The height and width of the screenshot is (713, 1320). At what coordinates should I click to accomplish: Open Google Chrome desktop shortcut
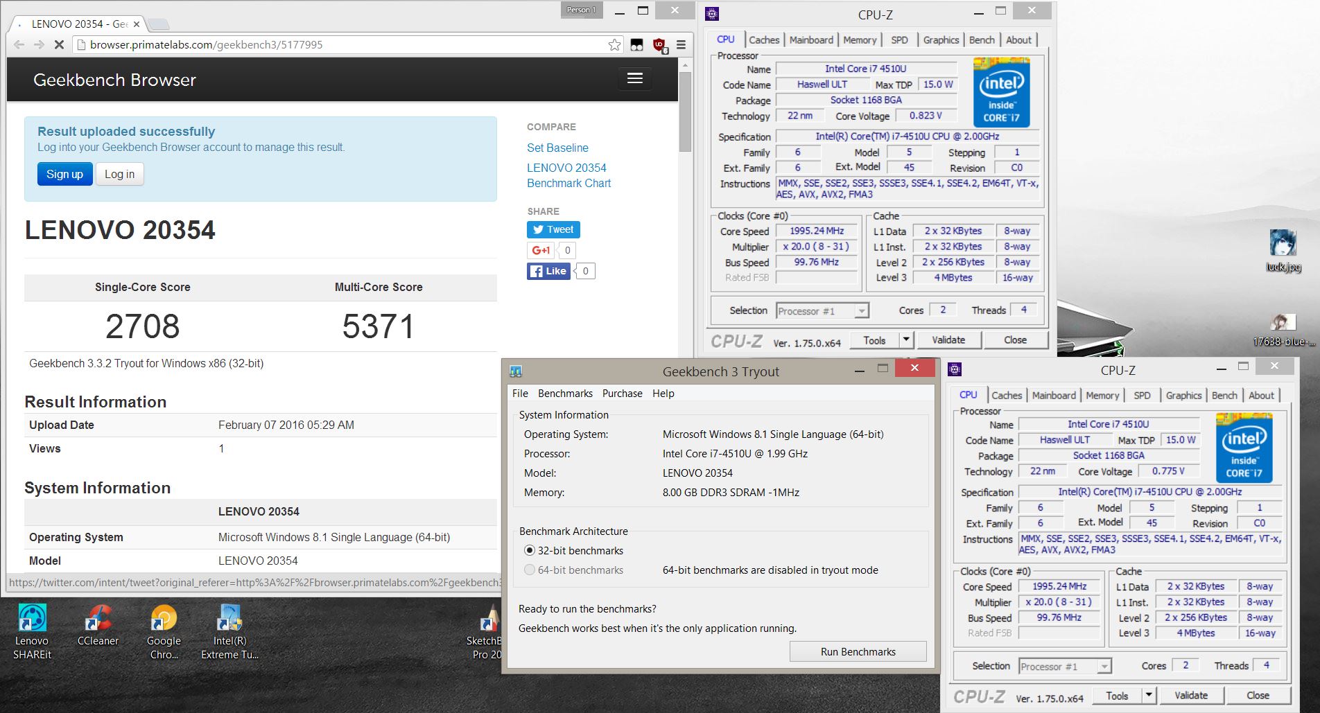(164, 631)
